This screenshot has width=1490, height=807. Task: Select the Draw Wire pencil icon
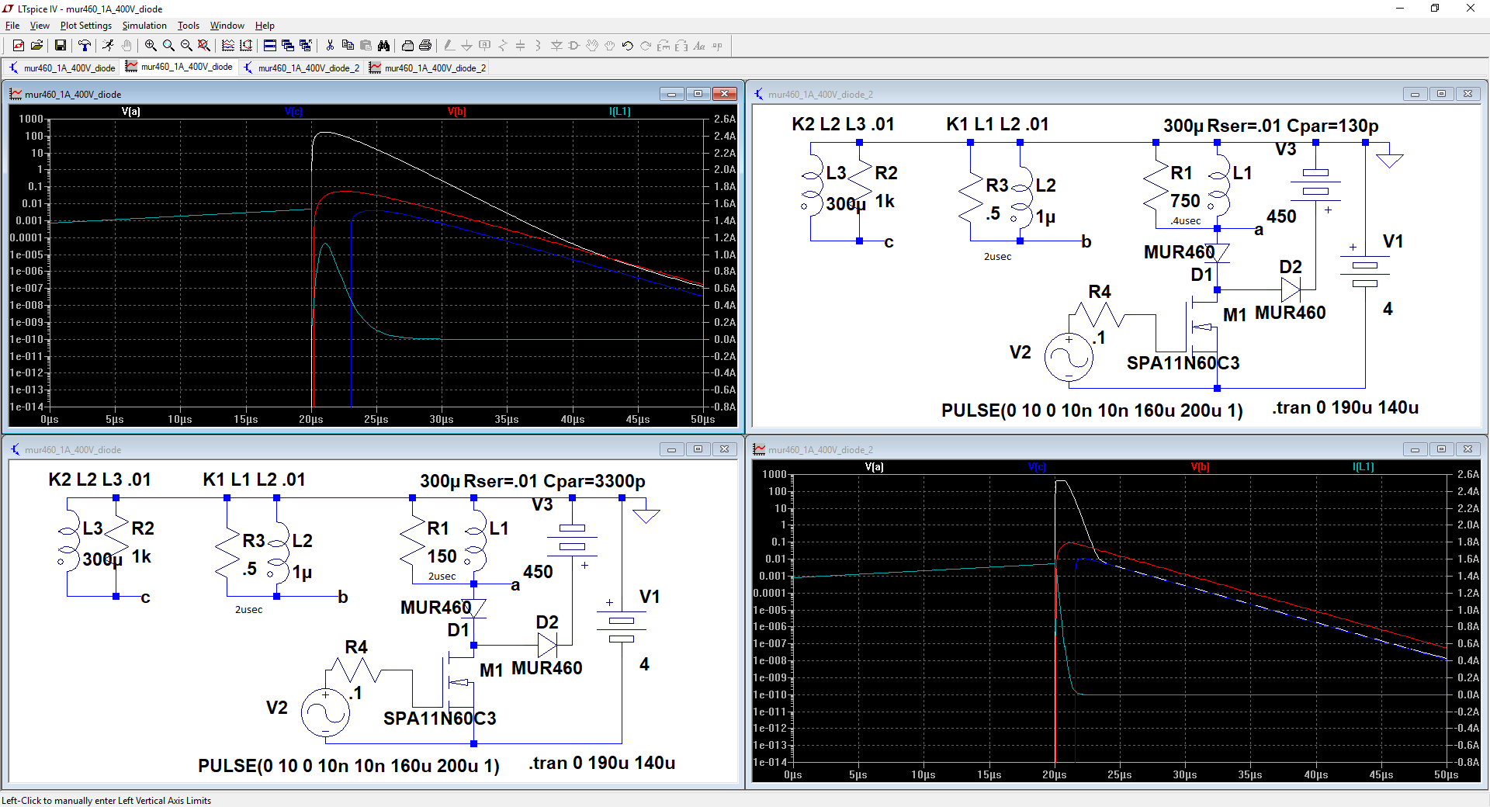click(449, 46)
